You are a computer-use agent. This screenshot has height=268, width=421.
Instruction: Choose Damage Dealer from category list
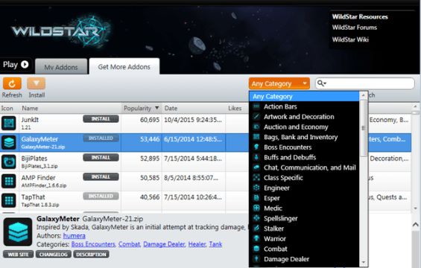click(305, 259)
